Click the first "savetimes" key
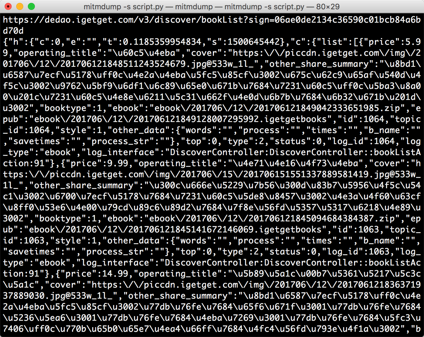 tap(37, 141)
